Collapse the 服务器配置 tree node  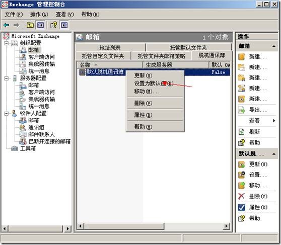(7, 78)
